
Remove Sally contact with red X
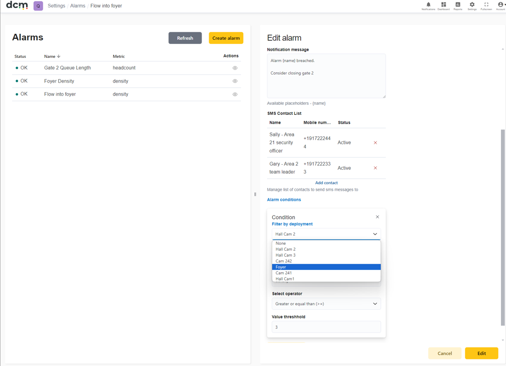tap(375, 142)
